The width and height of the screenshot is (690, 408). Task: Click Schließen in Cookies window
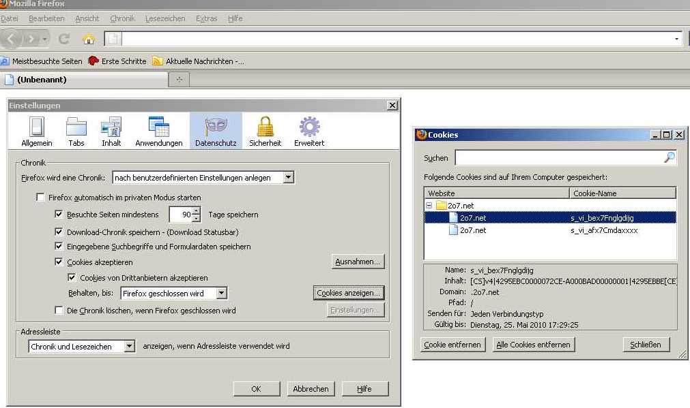(646, 345)
